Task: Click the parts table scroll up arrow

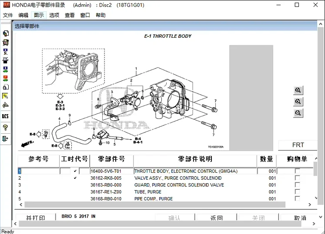Action: (x=316, y=158)
